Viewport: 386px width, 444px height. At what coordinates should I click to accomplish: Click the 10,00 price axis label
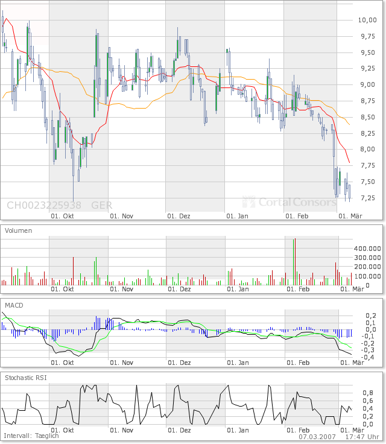click(x=367, y=20)
